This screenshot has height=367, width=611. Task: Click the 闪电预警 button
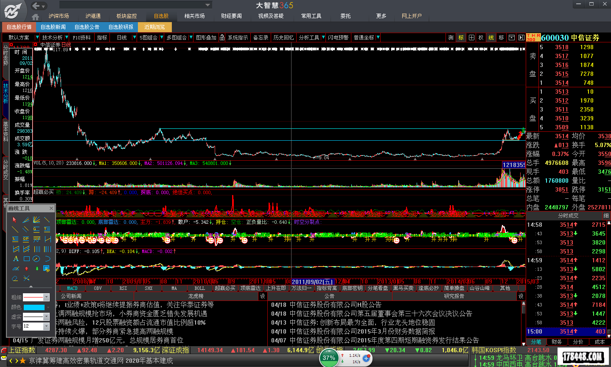(338, 38)
